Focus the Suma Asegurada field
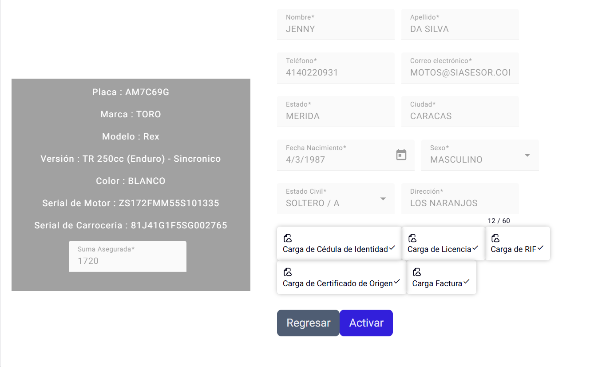 [x=127, y=261]
